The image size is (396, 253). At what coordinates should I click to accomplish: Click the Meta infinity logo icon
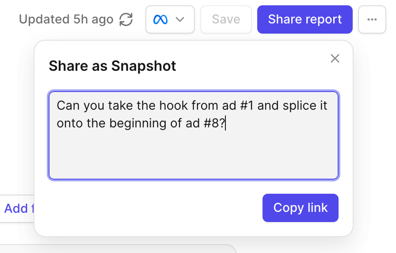160,19
